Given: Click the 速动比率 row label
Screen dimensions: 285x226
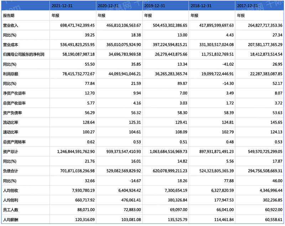Looking at the screenshot, I should (x=10, y=132).
